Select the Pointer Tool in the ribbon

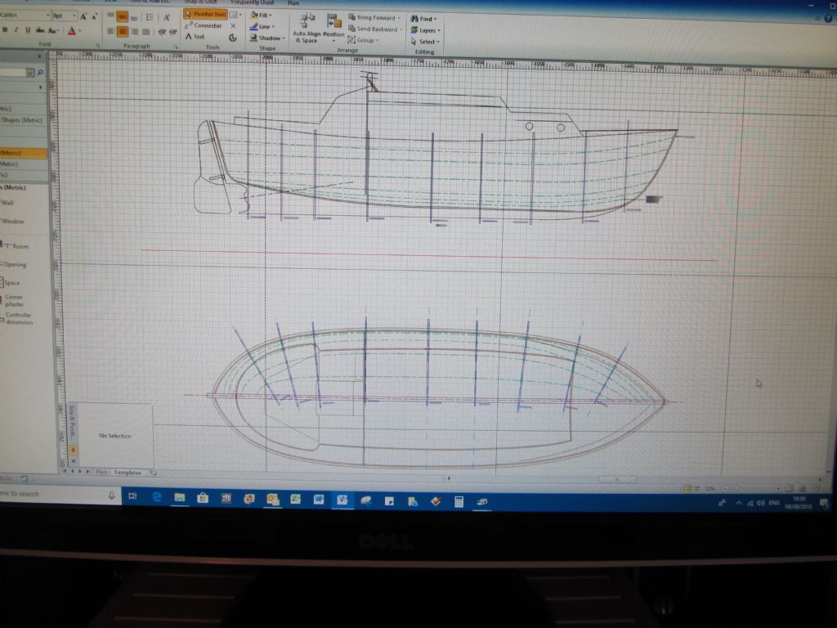[205, 15]
